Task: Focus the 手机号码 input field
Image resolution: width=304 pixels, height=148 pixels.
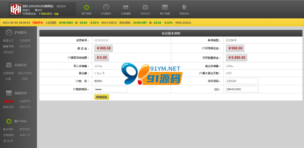Action: point(242,81)
